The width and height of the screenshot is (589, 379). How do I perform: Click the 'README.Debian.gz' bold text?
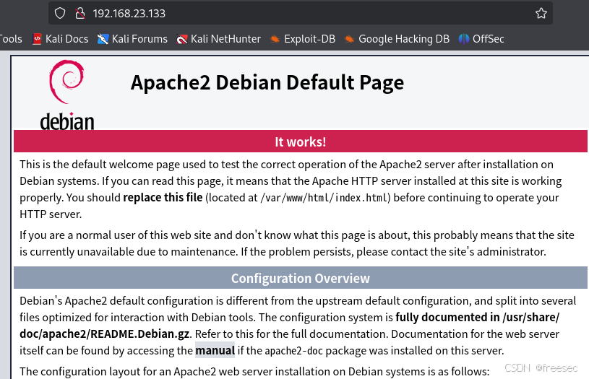[x=139, y=334]
